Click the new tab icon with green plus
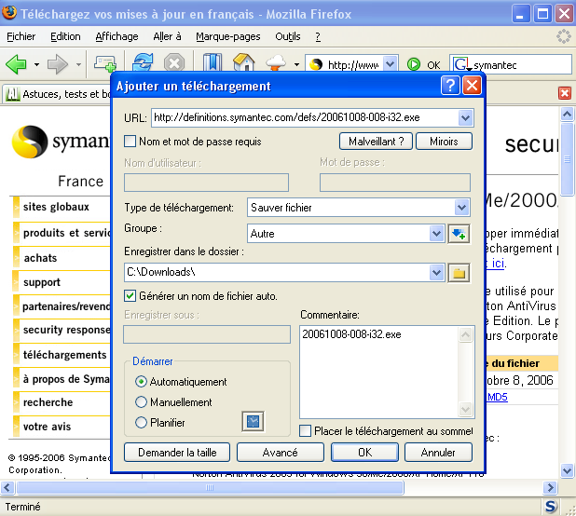576x516 pixels. tap(105, 63)
